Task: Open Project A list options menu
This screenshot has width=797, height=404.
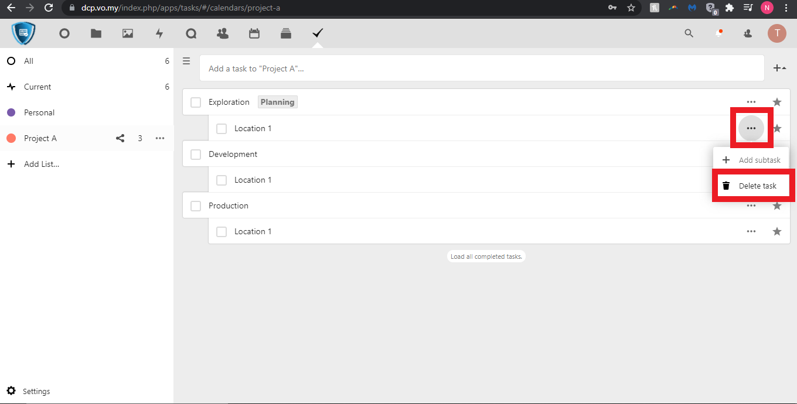Action: click(x=160, y=139)
